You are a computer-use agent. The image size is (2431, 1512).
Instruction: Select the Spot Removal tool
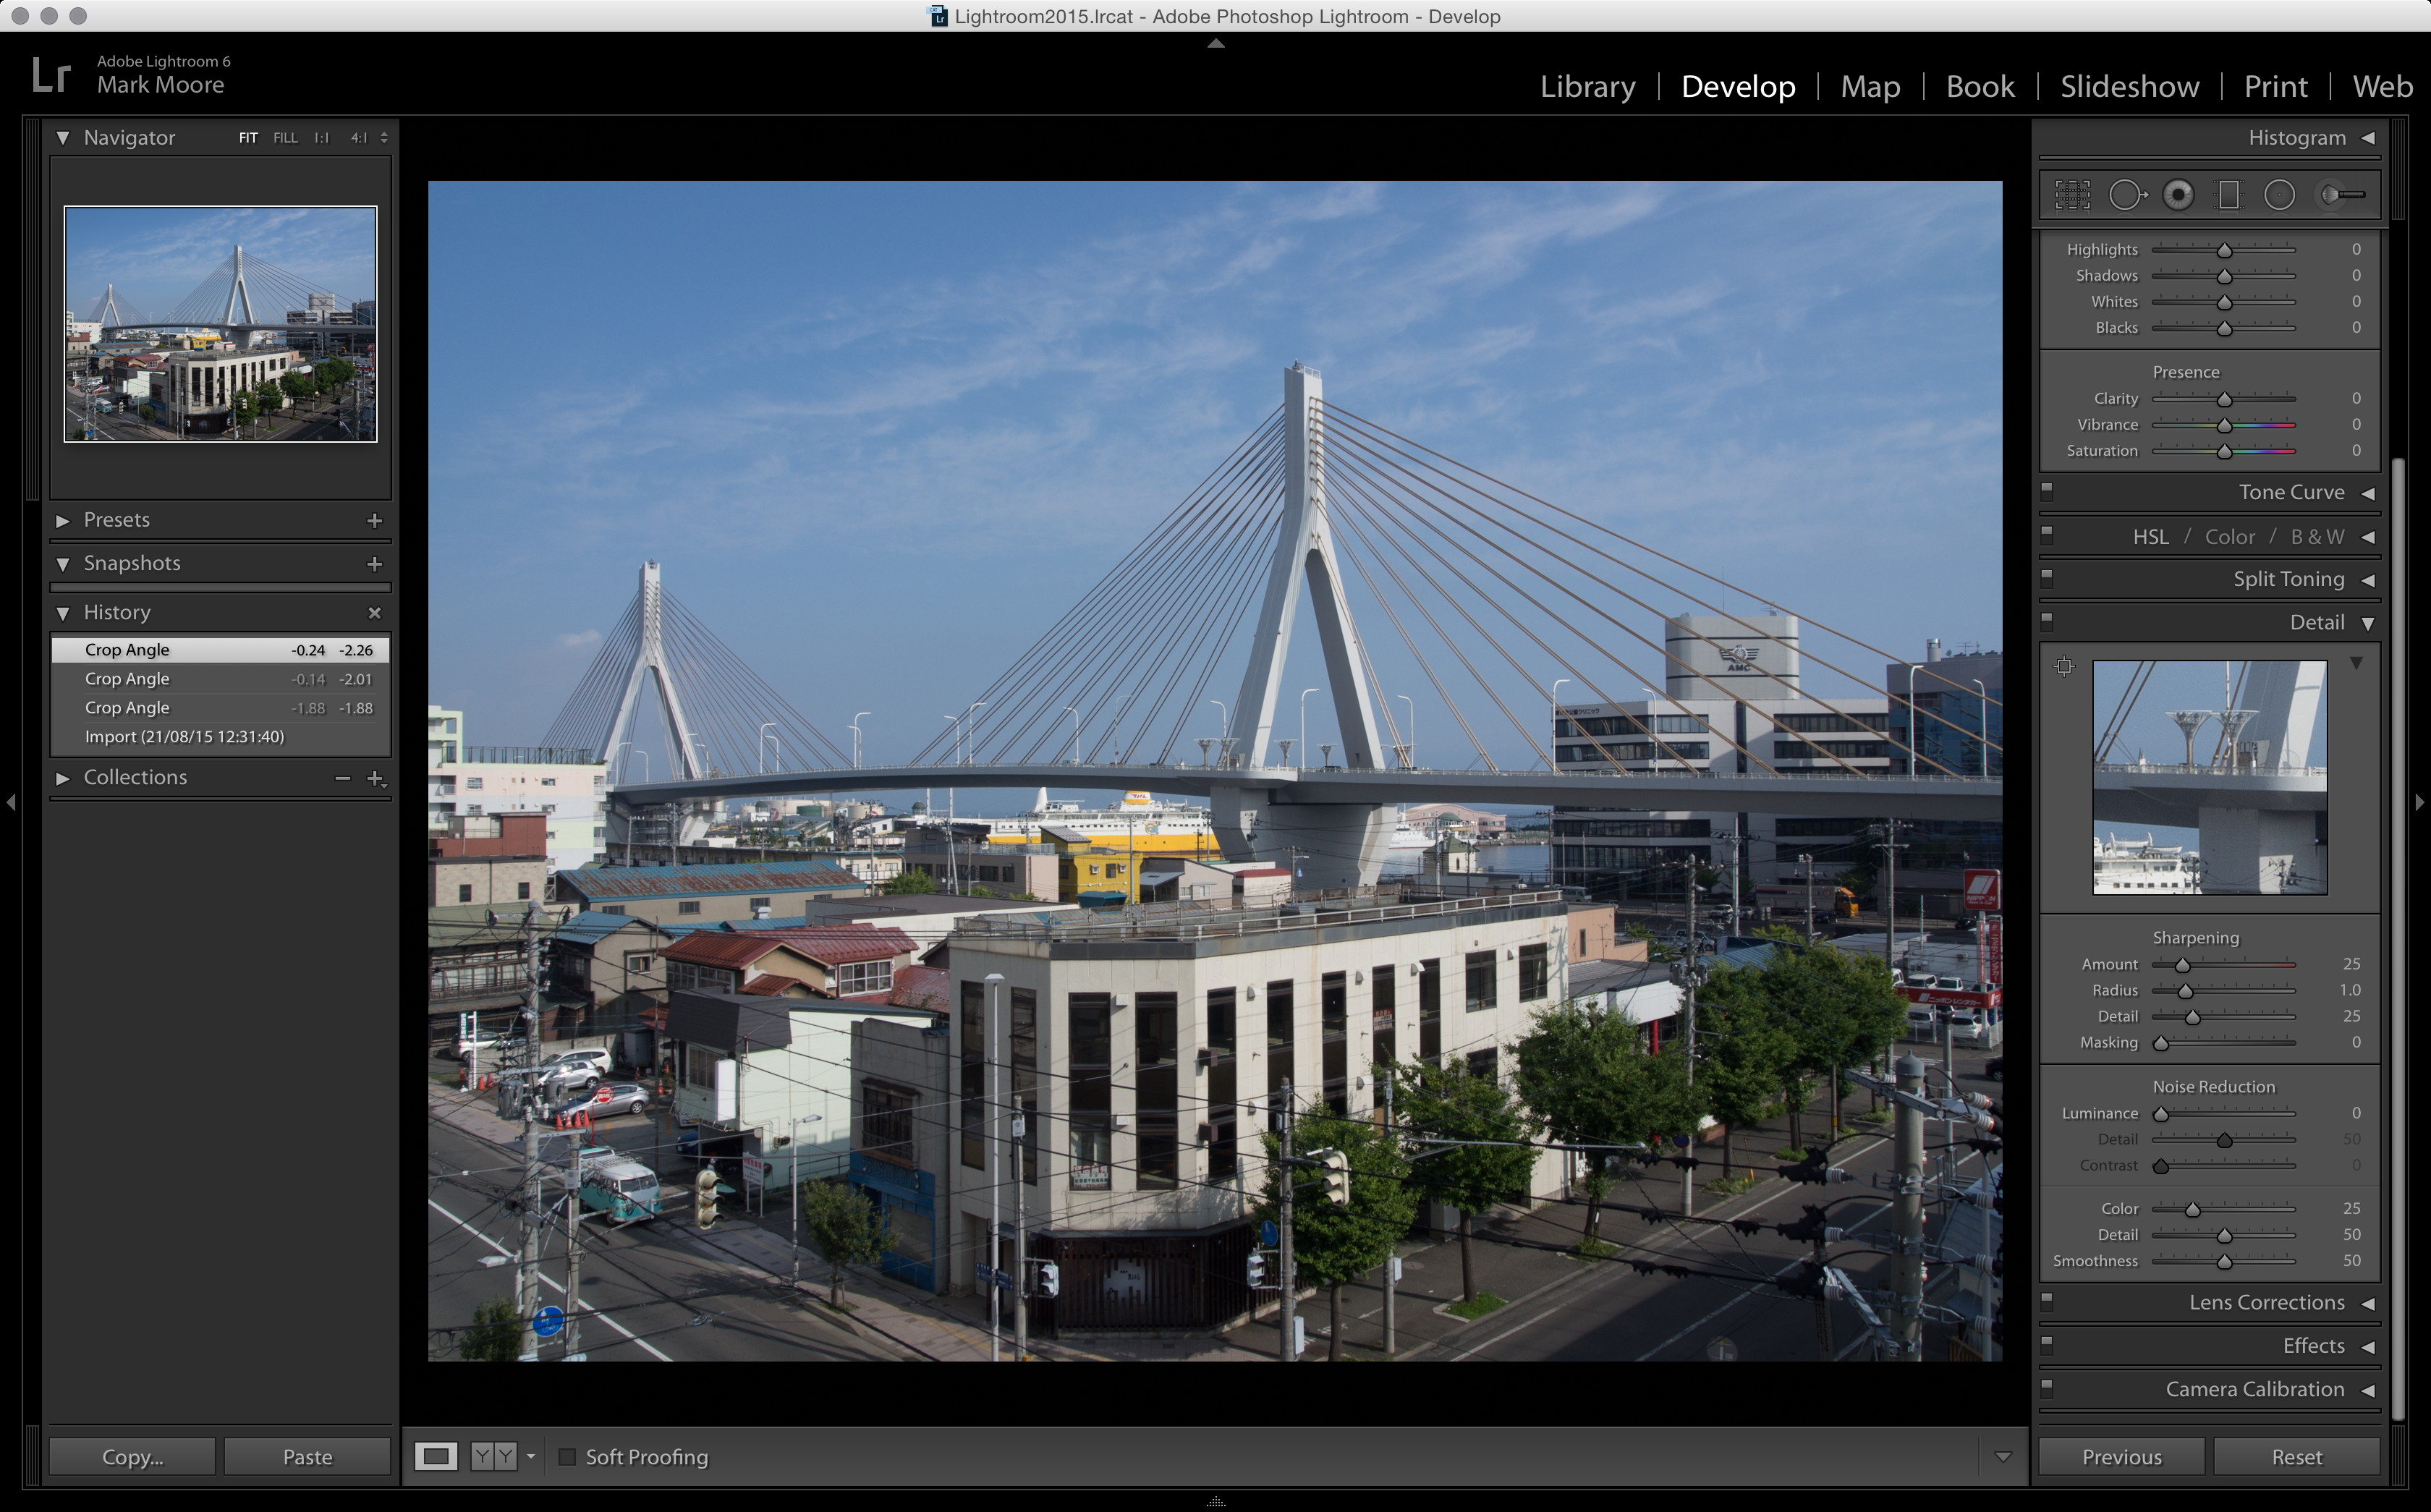click(2126, 195)
